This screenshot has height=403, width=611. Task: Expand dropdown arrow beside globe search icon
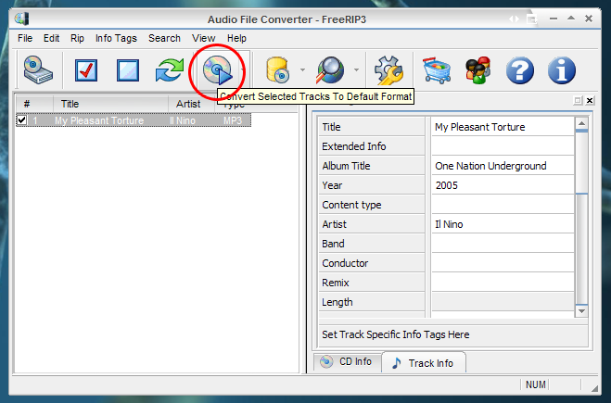(x=356, y=70)
